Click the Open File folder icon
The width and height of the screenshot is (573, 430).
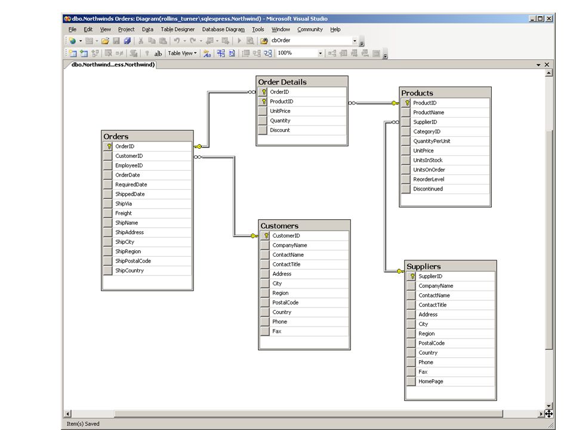(105, 41)
